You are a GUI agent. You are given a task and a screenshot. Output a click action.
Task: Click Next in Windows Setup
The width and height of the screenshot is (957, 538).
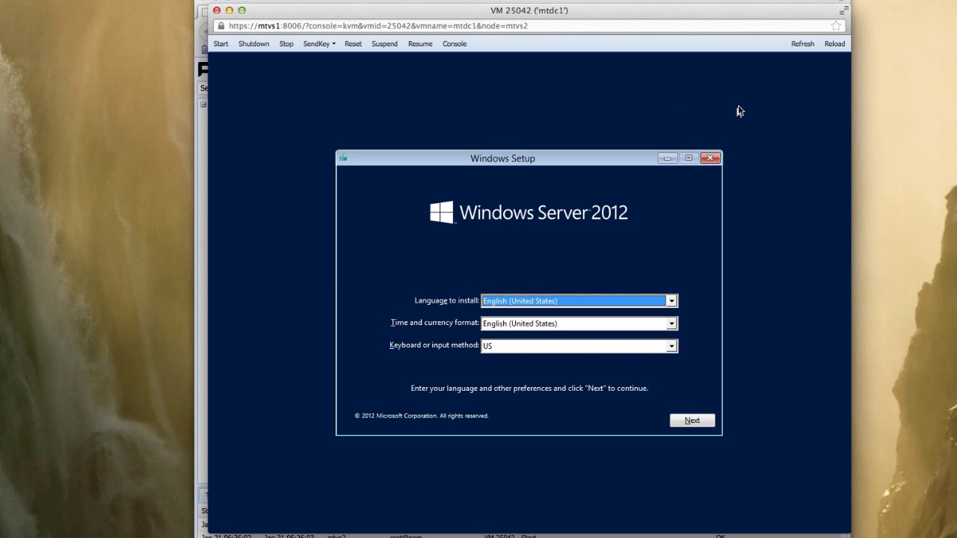692,421
